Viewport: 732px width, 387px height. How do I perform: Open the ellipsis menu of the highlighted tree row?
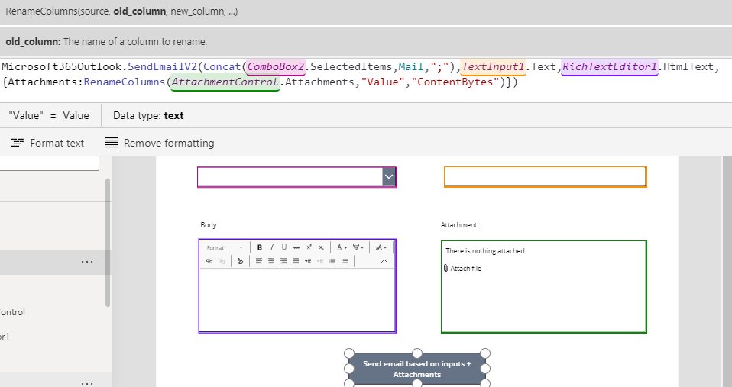[x=87, y=262]
